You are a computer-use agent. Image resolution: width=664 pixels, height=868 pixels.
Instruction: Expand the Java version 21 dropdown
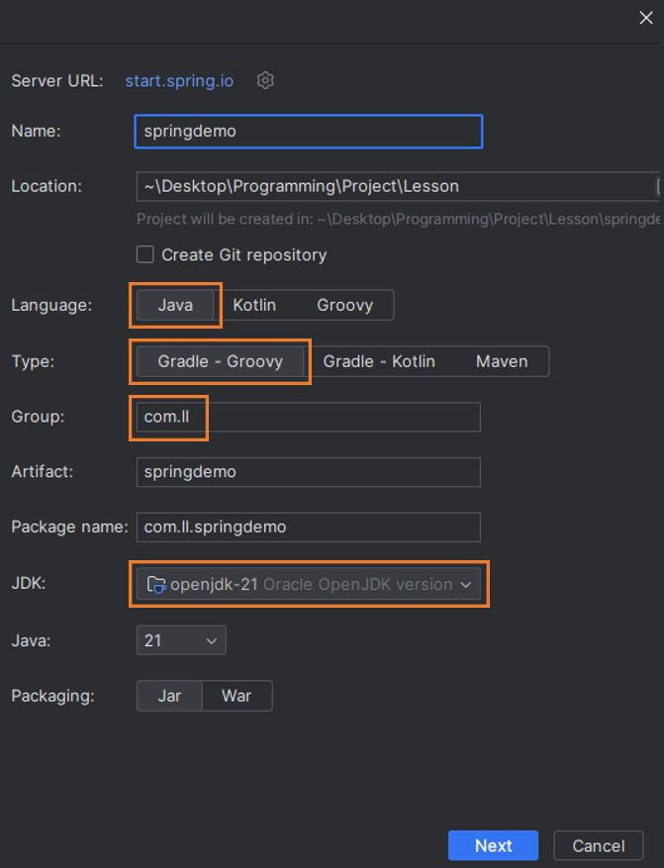tap(181, 640)
